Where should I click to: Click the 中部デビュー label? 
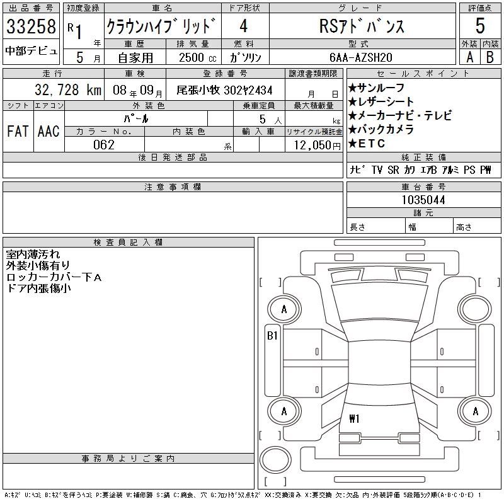31,51
